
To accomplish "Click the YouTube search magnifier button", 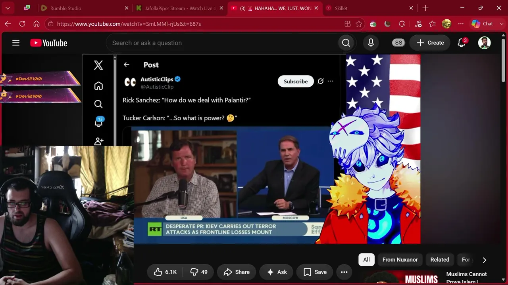I will click(x=346, y=43).
